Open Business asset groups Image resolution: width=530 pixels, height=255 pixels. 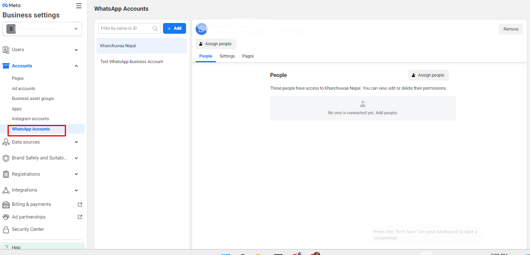(33, 98)
